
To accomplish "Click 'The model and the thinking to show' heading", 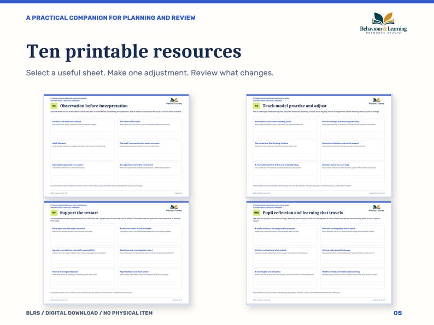I will tap(271, 143).
